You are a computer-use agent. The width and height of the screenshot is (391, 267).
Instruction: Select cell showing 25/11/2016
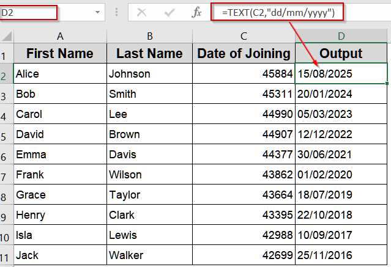(x=341, y=255)
